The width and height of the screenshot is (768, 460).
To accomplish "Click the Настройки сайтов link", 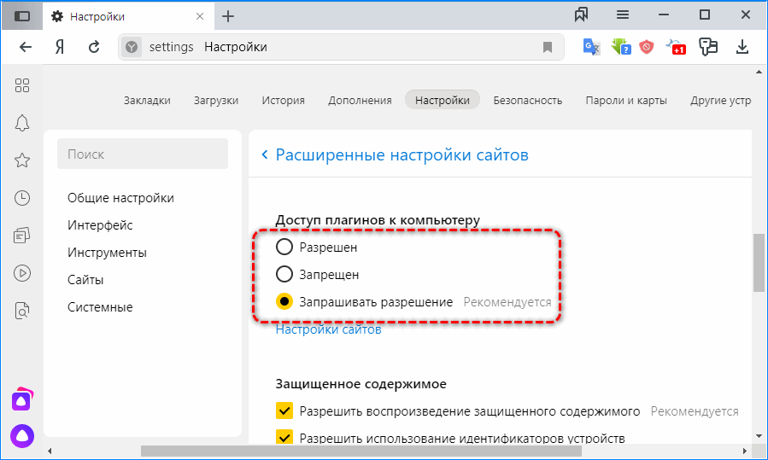I will [328, 329].
